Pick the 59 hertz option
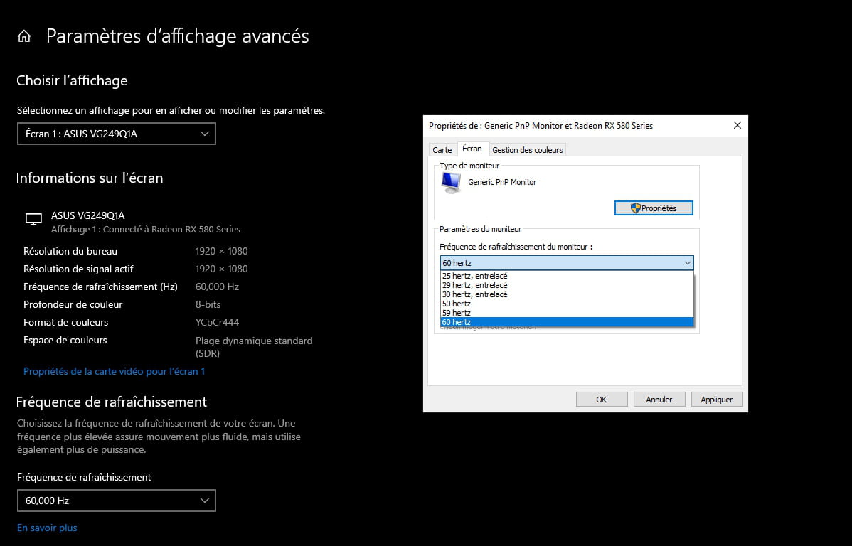 click(567, 313)
